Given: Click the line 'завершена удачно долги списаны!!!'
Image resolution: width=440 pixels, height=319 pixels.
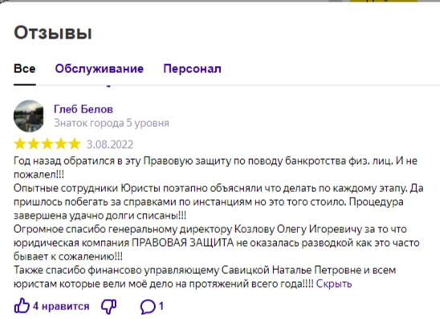Looking at the screenshot, I should 100,215.
